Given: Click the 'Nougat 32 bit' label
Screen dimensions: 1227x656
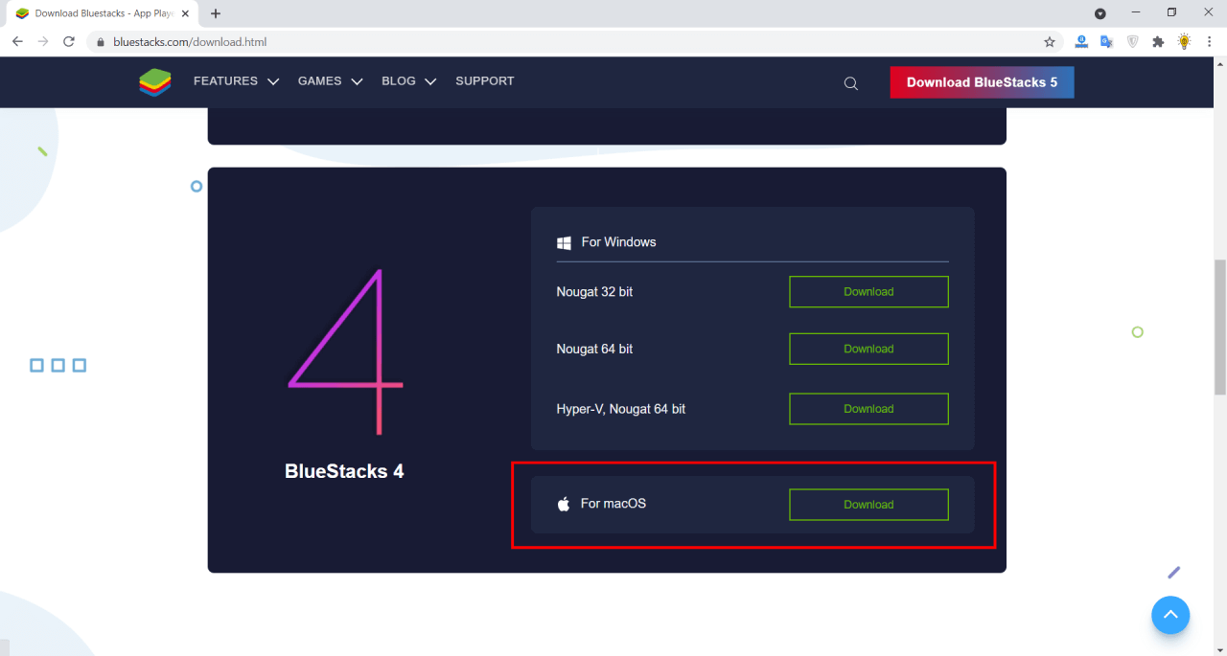Looking at the screenshot, I should tap(594, 292).
